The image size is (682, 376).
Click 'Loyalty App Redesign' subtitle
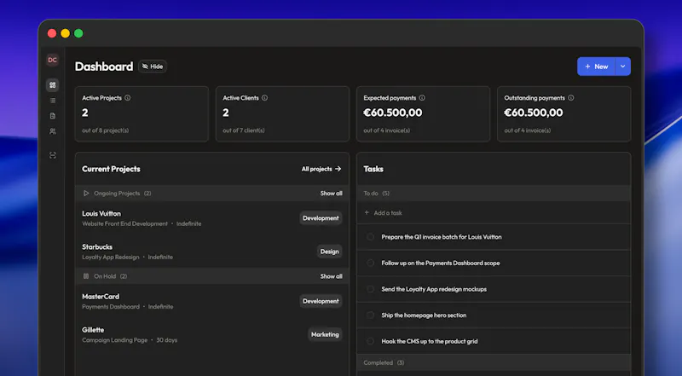(111, 257)
